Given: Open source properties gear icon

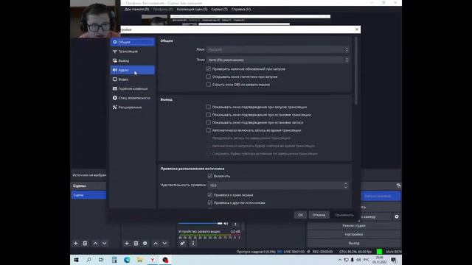Looking at the screenshot, I should click(x=145, y=244).
